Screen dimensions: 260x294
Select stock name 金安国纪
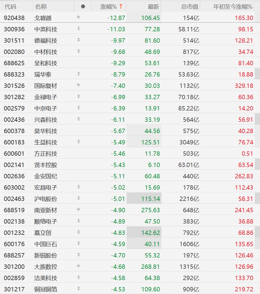pos(46,176)
